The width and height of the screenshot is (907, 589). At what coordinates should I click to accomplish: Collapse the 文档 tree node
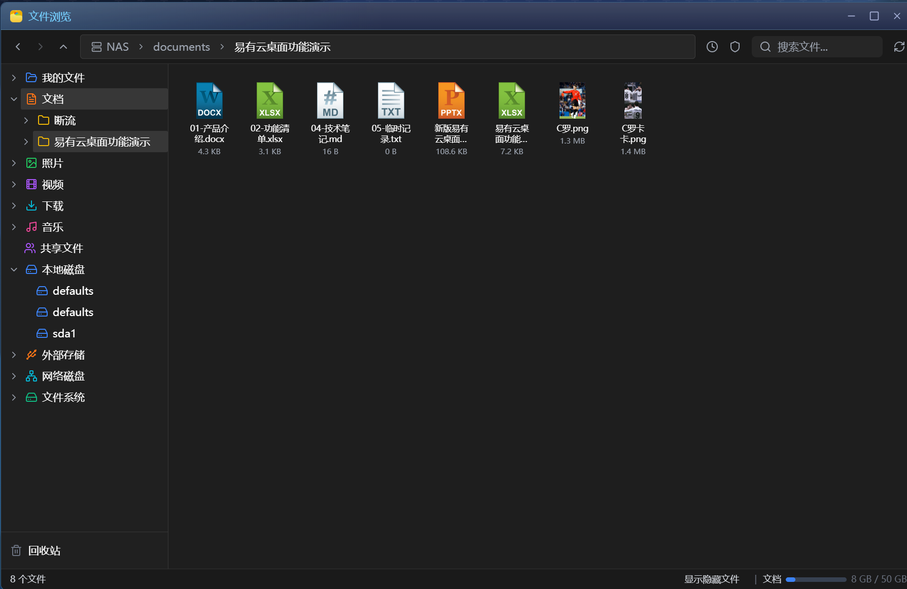tap(14, 99)
